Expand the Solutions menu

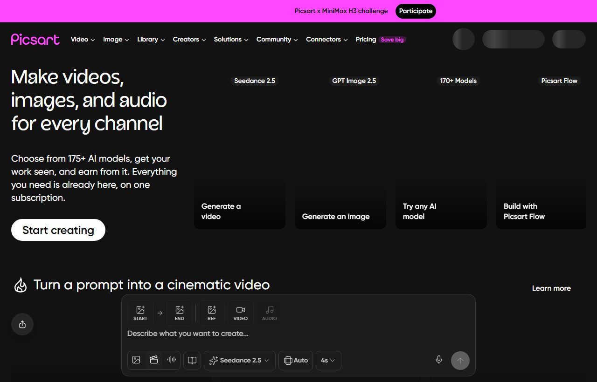pyautogui.click(x=231, y=40)
